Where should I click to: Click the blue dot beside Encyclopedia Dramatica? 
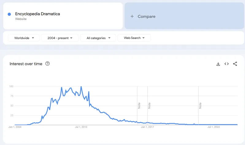click(9, 14)
